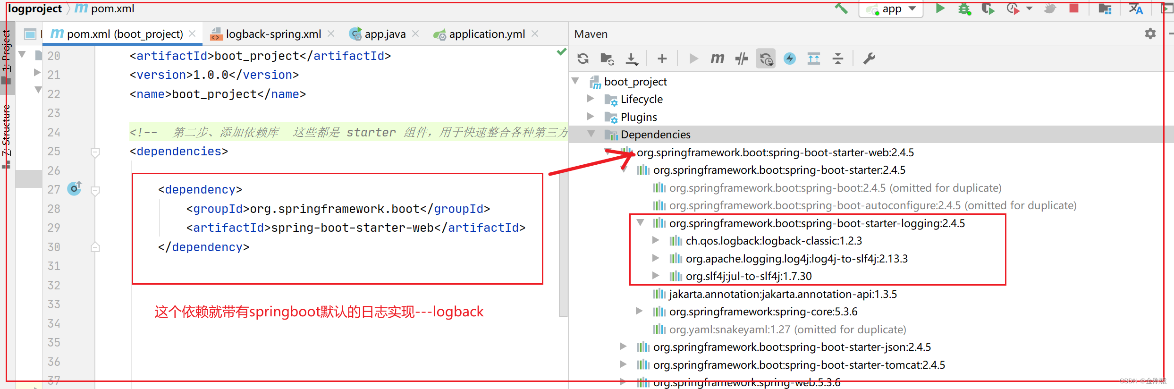Close the logback-spring.xml tab
Image resolution: width=1174 pixels, height=389 pixels.
(331, 34)
